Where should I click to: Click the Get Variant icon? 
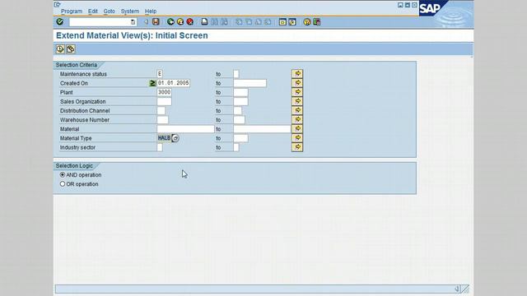pos(71,49)
